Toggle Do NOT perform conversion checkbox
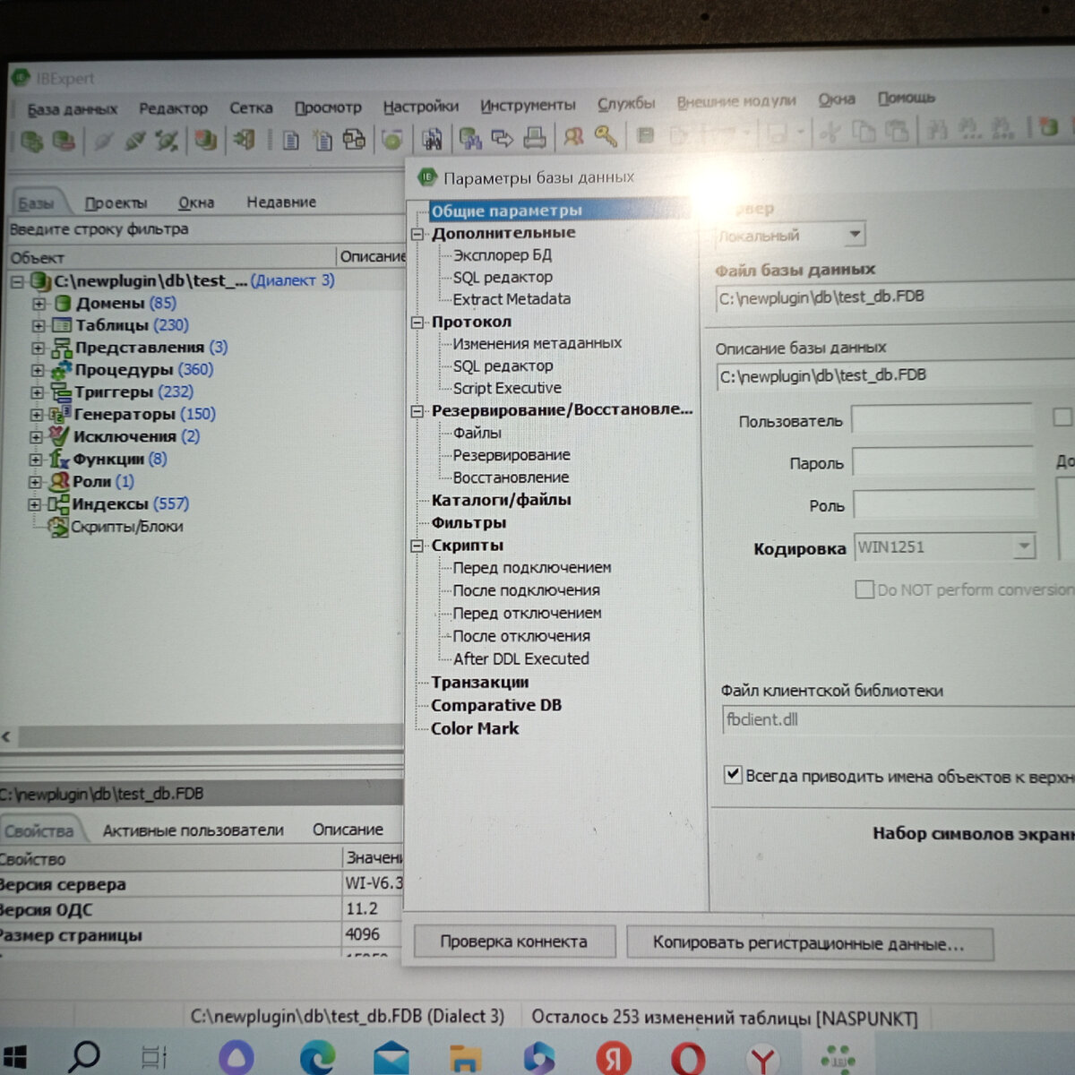 (x=864, y=589)
